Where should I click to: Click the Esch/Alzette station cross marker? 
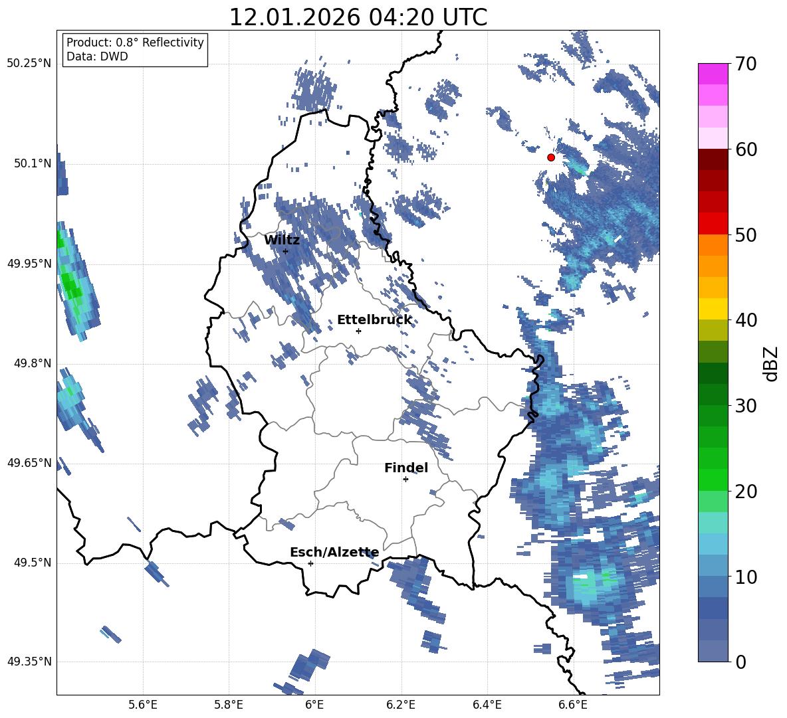point(310,563)
